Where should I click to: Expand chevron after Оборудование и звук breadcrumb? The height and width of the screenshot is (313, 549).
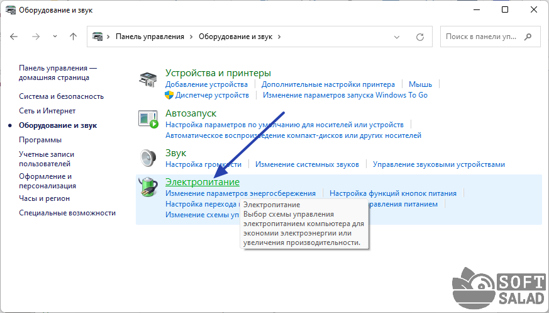point(279,37)
